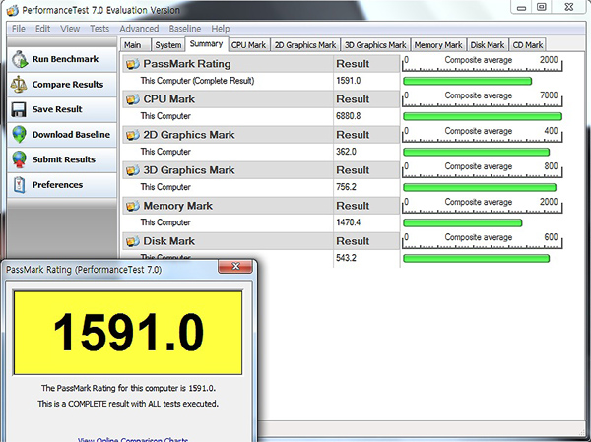This screenshot has height=442, width=591.
Task: Switch to the Main tab
Action: (135, 45)
